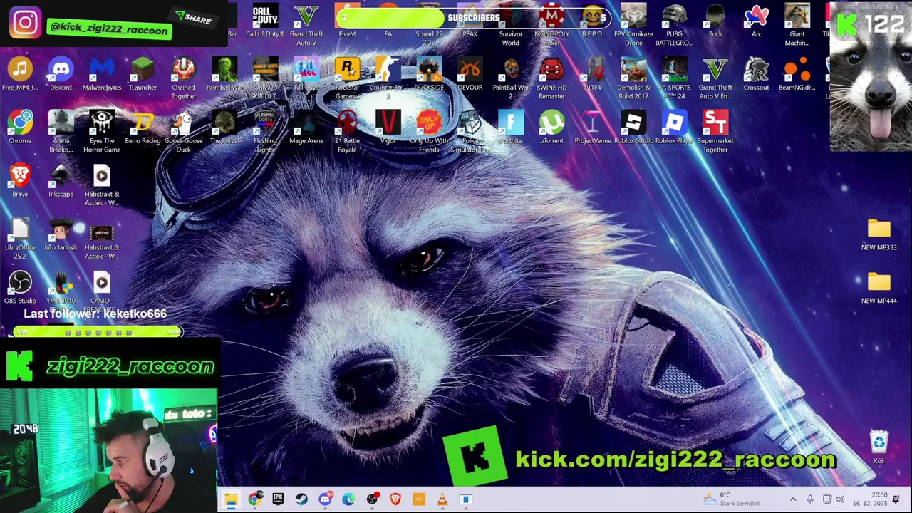912x513 pixels.
Task: Open the weather widget Stark bewölkt
Action: pyautogui.click(x=731, y=499)
